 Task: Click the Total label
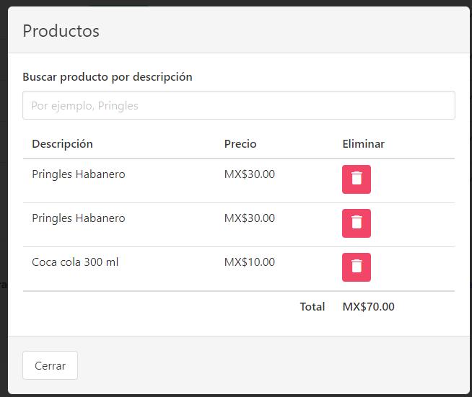coord(313,307)
